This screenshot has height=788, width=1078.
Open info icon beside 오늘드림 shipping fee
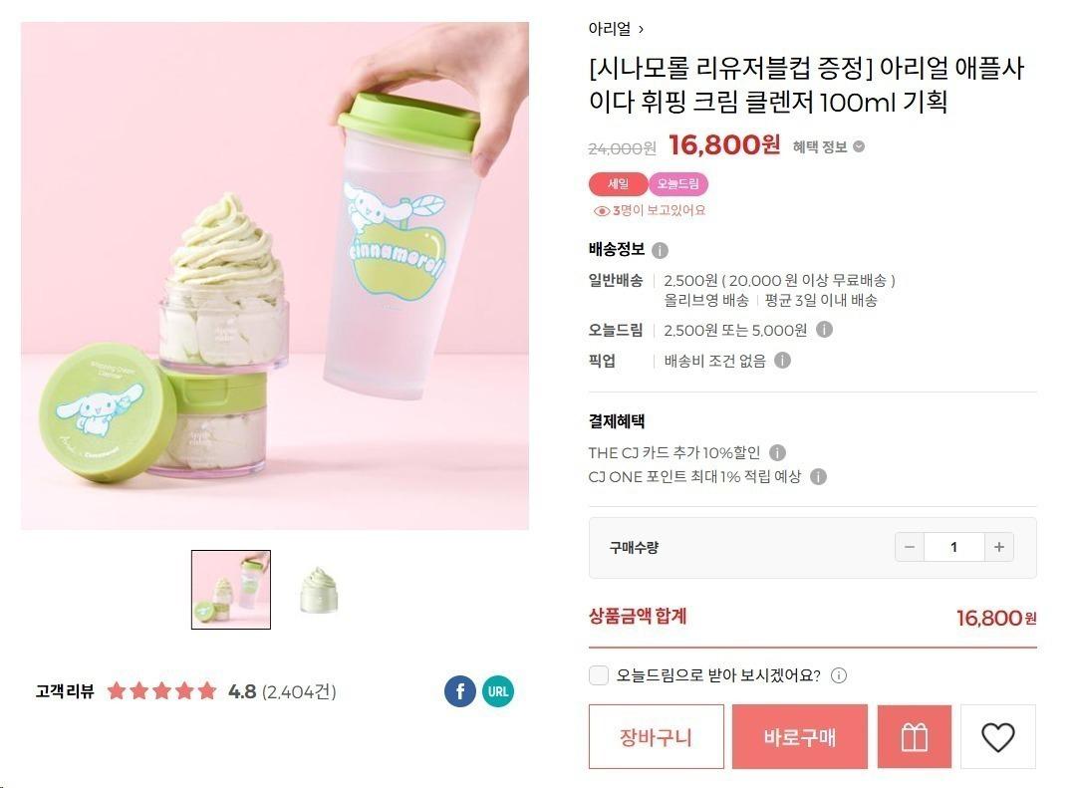824,330
